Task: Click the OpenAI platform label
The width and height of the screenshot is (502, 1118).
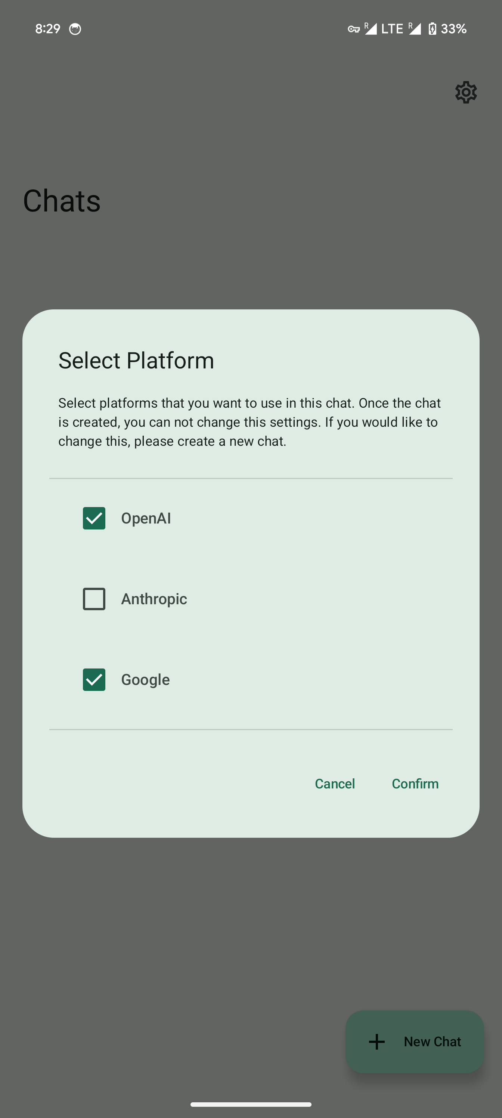Action: [x=146, y=518]
